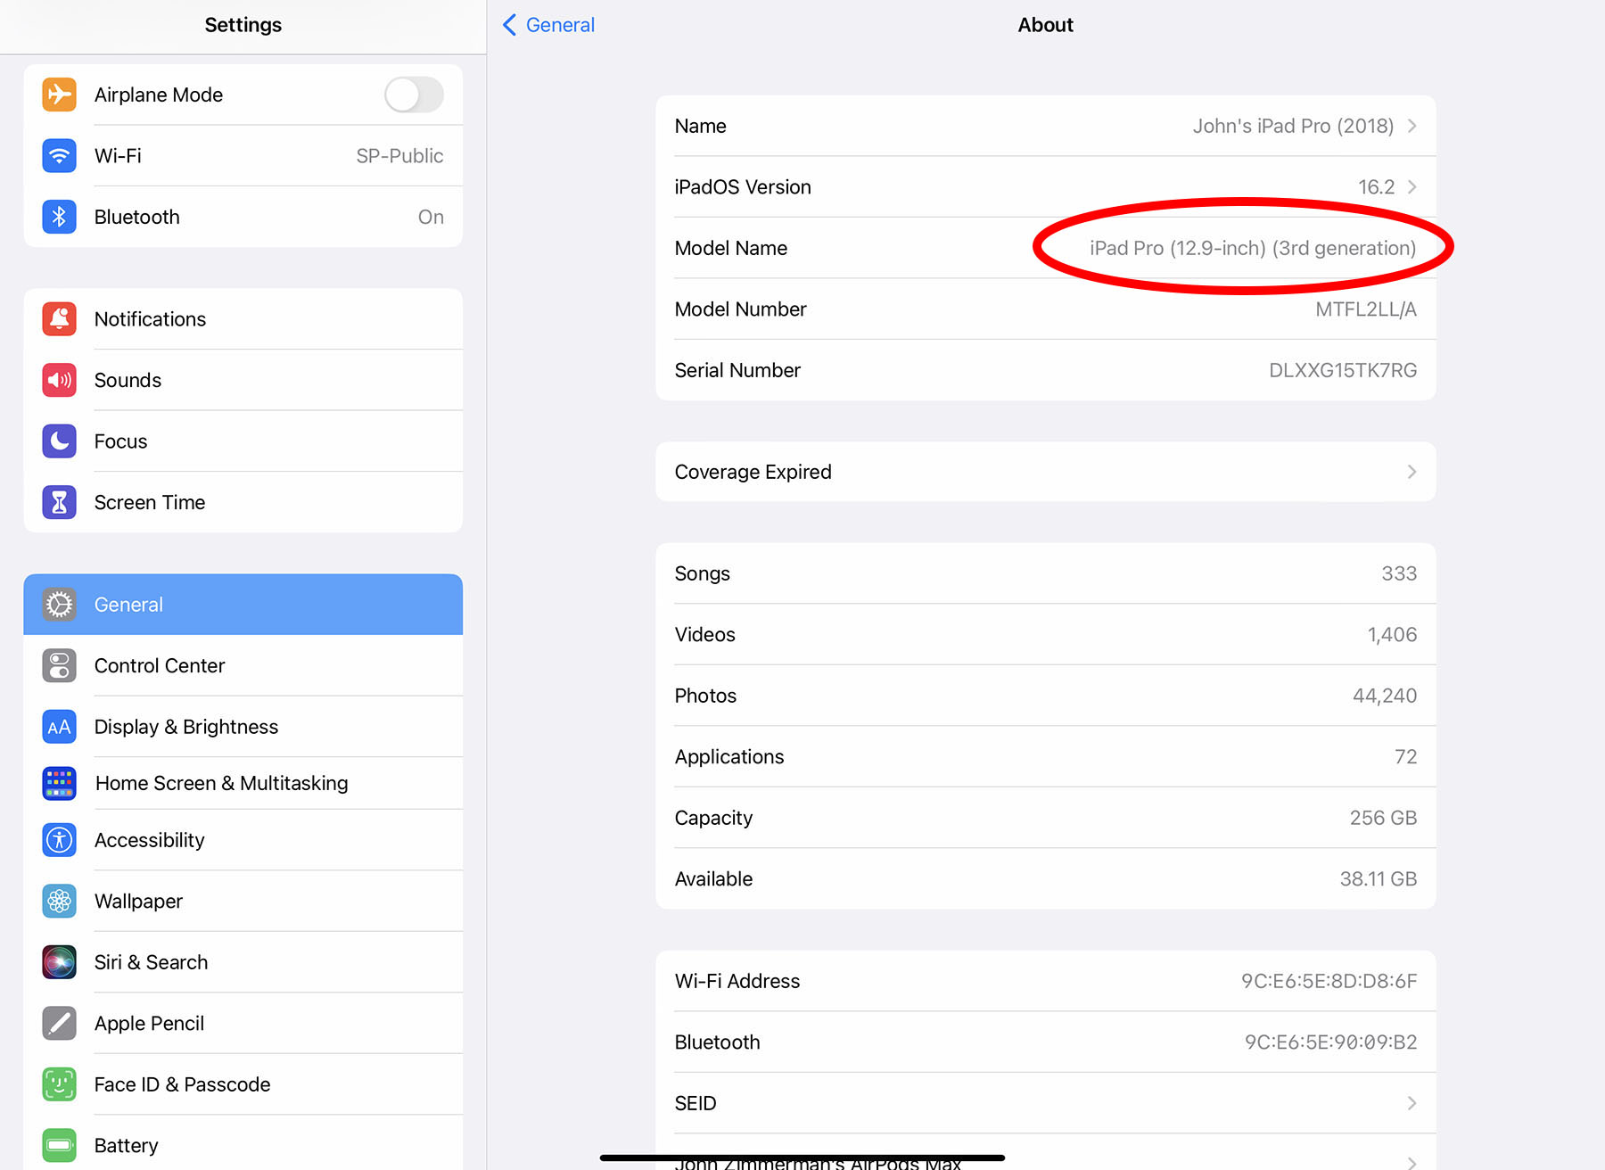
Task: Open Sounds via its speaker icon
Action: [x=59, y=380]
